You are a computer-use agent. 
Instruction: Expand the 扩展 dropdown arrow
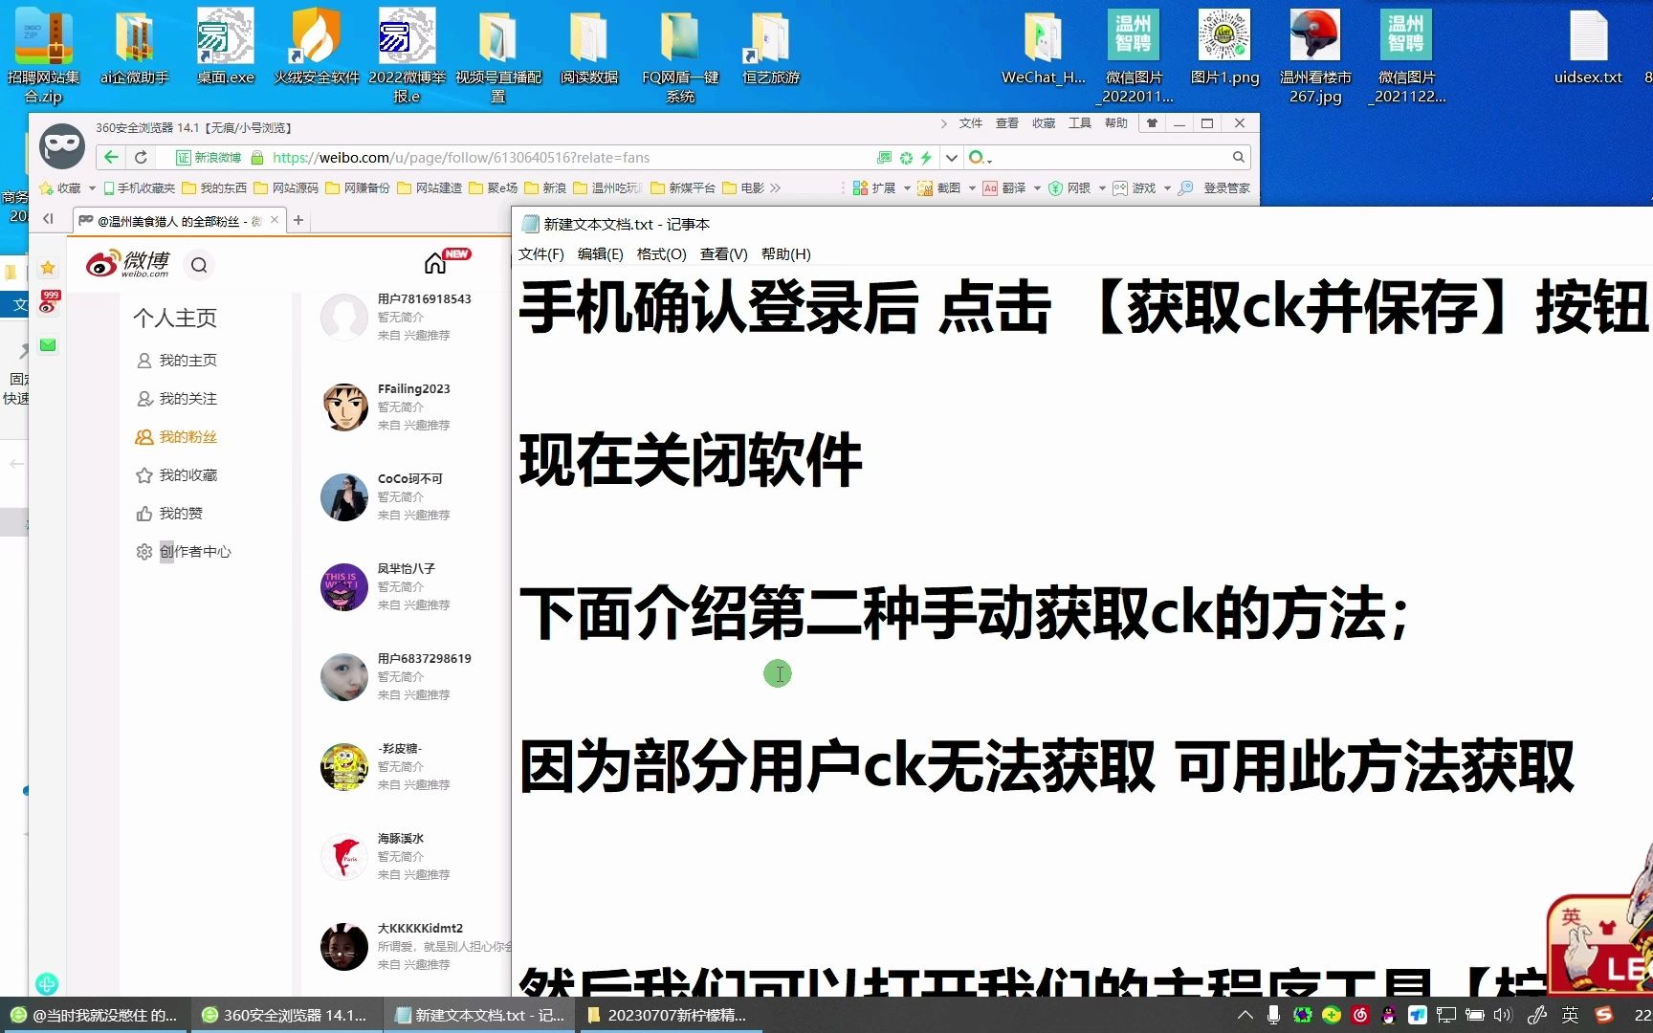907,188
